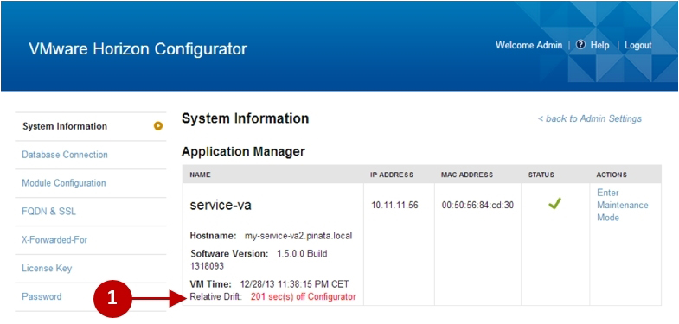Viewport: 679px width, 324px height.
Task: Click the STATUS column header
Action: click(x=541, y=175)
